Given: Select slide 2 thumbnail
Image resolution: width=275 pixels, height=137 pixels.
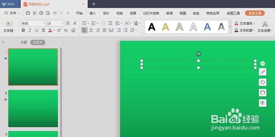Looking at the screenshot, I should [x=33, y=109].
